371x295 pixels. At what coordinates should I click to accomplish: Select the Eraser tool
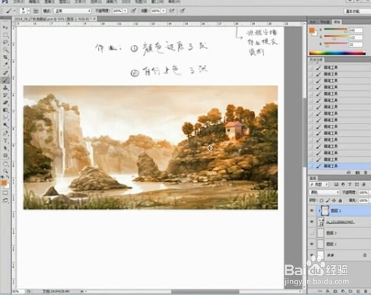pos(5,102)
